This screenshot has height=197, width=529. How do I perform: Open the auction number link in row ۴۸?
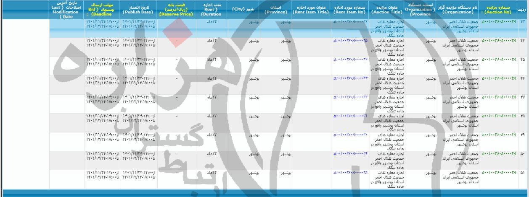[499, 116]
